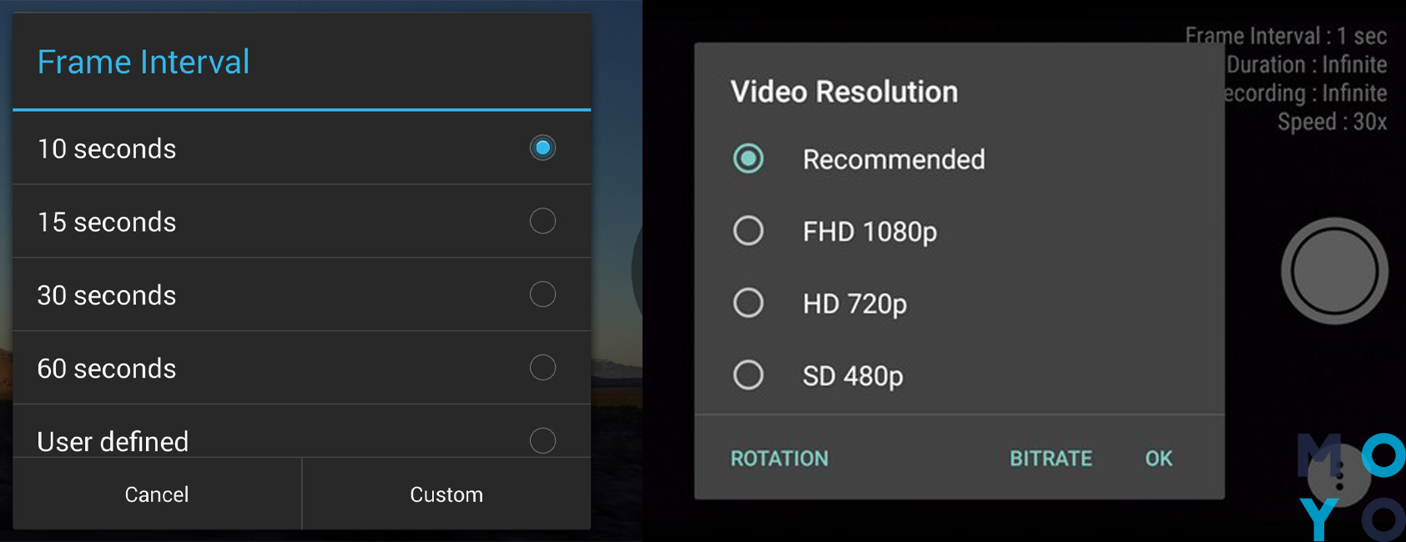Select the 10 seconds radio button

(542, 148)
